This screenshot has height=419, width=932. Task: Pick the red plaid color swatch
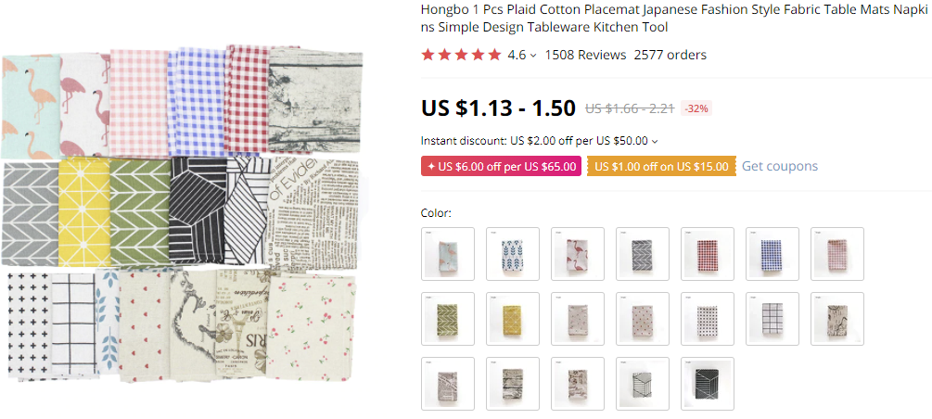[x=708, y=254]
